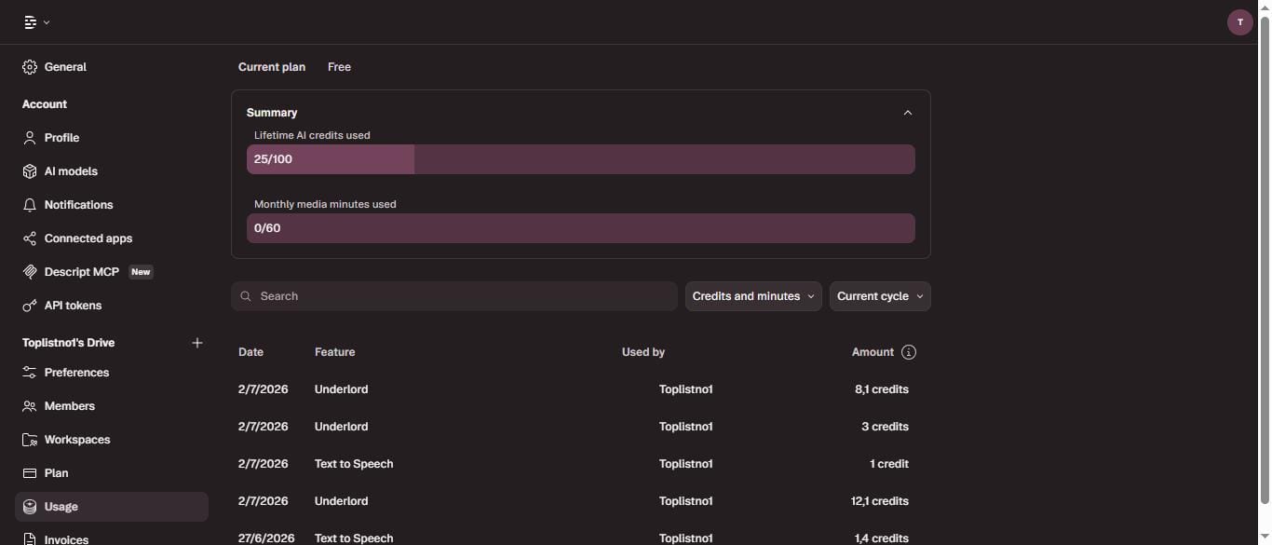Open AI models settings
This screenshot has height=545, width=1272.
(x=112, y=171)
